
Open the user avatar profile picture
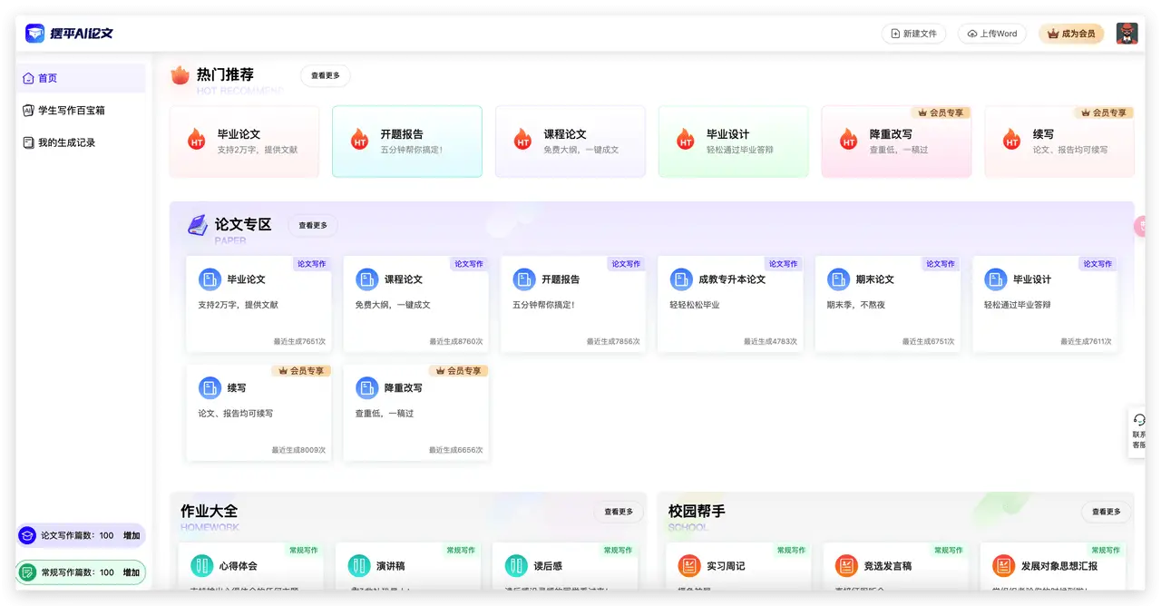1127,34
